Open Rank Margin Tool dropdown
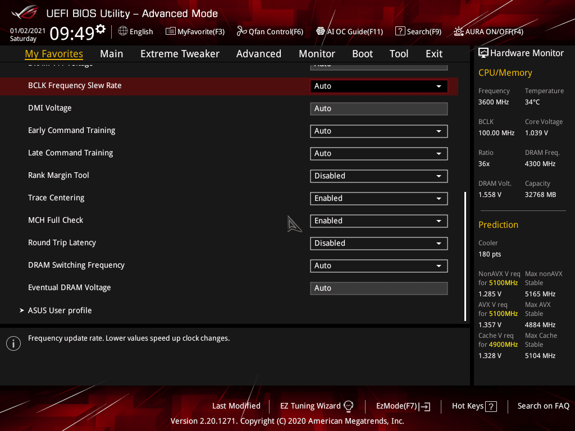 click(x=379, y=176)
